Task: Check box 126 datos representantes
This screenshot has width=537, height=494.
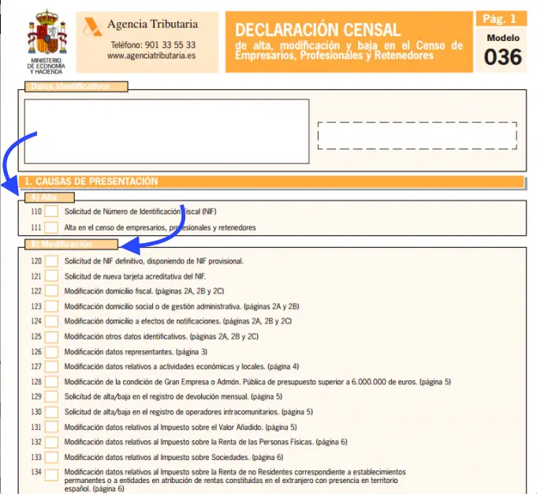Action: [51, 352]
